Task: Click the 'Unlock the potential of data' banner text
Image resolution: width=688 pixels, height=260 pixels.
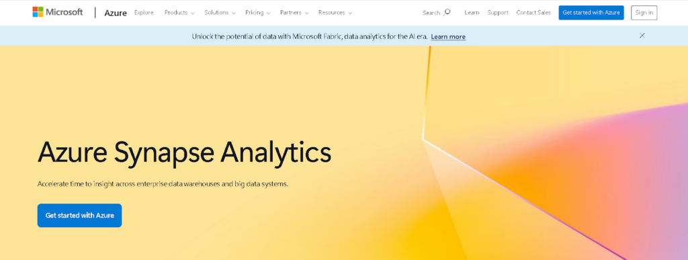Action: pos(310,37)
